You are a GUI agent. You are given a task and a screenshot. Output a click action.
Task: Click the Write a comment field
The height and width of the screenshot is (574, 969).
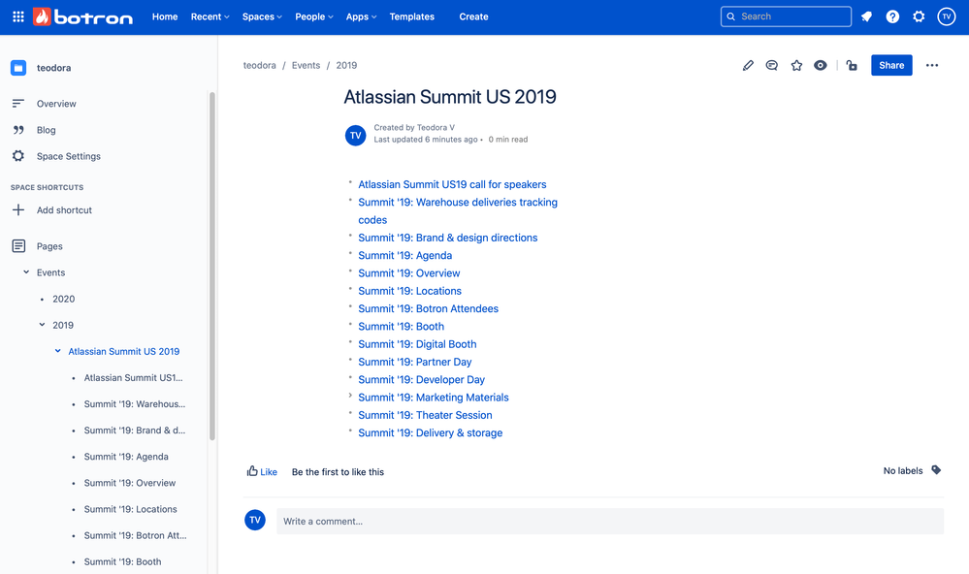[x=610, y=521]
